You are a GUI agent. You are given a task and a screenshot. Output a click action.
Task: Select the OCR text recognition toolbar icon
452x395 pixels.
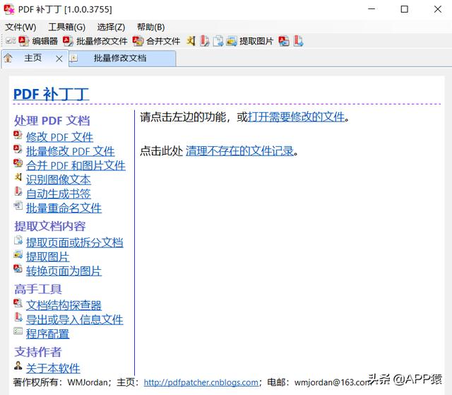point(191,41)
